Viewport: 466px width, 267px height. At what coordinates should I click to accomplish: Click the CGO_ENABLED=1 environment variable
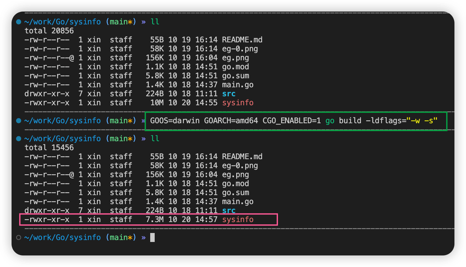click(292, 121)
